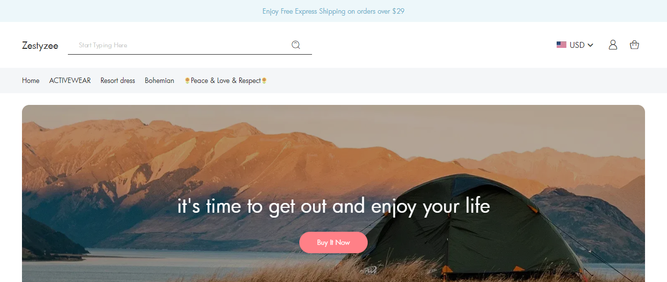Browse the Bohemian collection
This screenshot has height=282, width=667.
[160, 81]
